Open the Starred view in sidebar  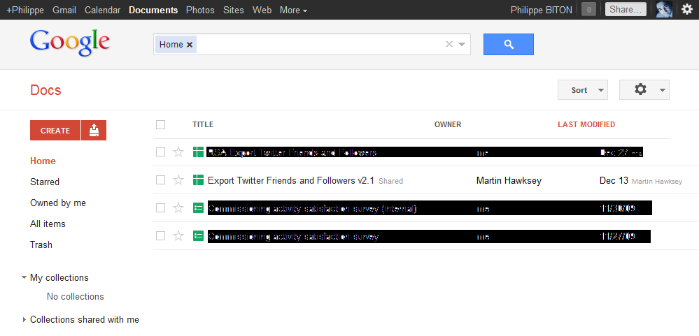tap(45, 182)
